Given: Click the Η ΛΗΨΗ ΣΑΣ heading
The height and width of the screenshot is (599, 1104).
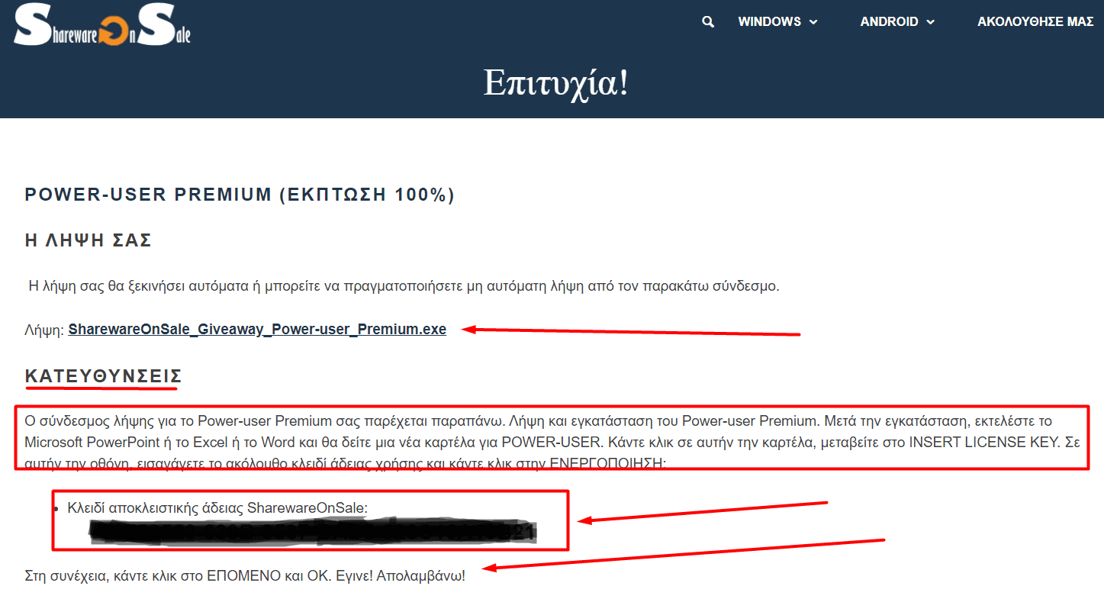Looking at the screenshot, I should click(89, 240).
